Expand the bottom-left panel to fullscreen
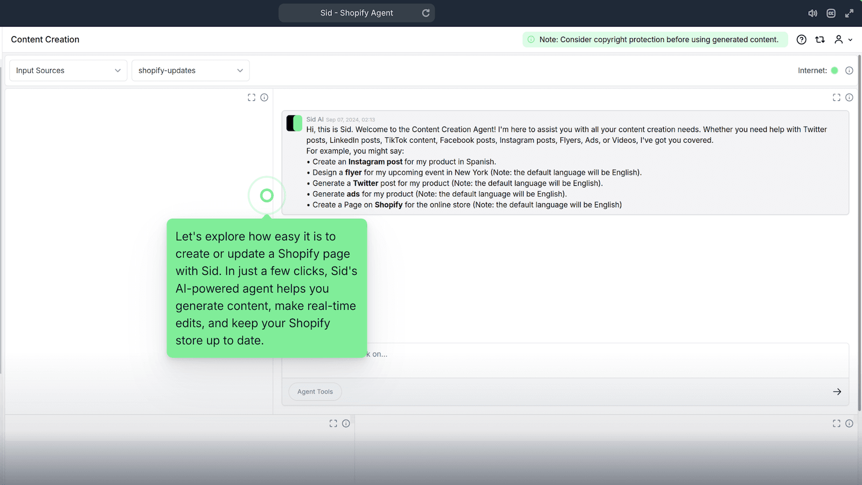The image size is (862, 485). [x=333, y=424]
